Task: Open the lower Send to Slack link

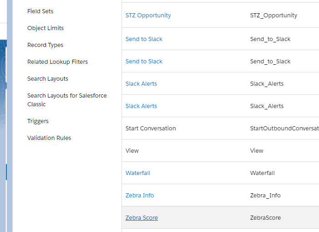Action: coord(144,62)
